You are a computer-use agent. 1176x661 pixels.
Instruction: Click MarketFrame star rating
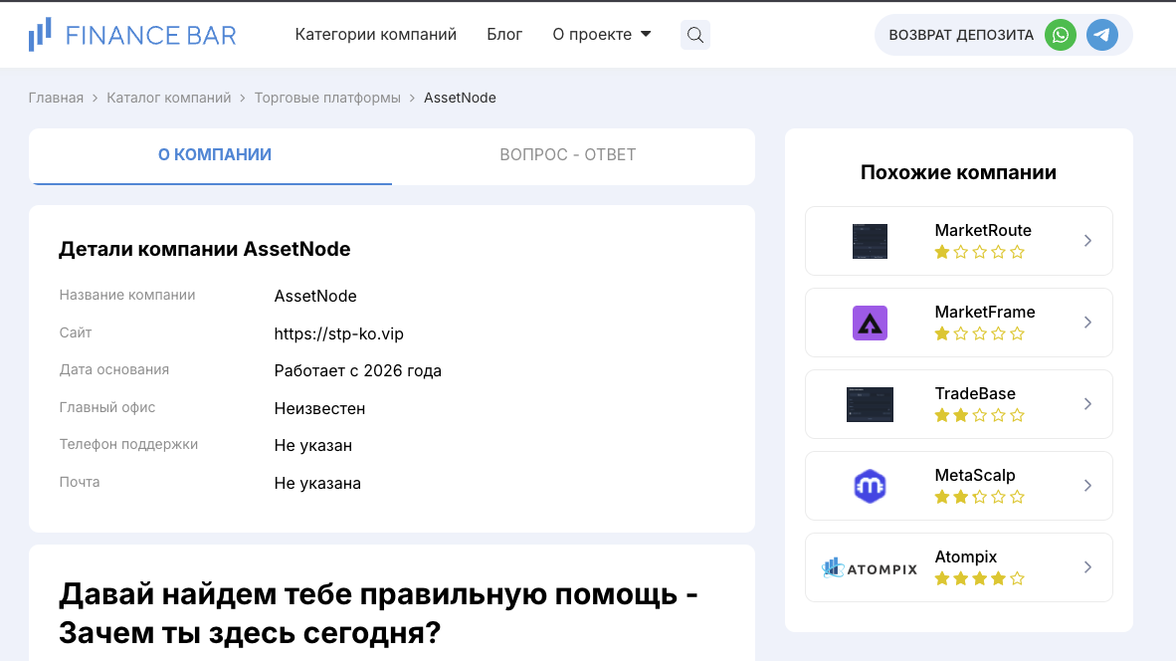pyautogui.click(x=979, y=333)
